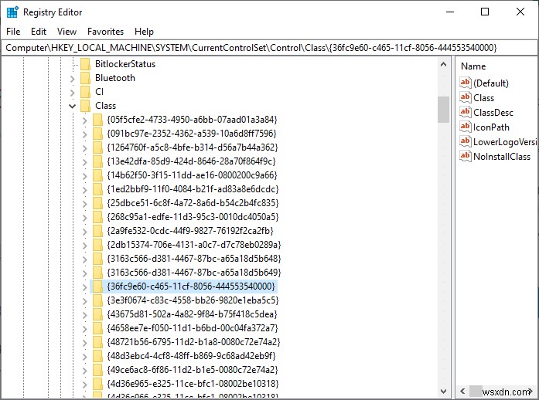
Task: Click folder icon of {49ce6ac8-6f86-11d2-b1e5-0080c72e74a2}
Action: (x=97, y=370)
